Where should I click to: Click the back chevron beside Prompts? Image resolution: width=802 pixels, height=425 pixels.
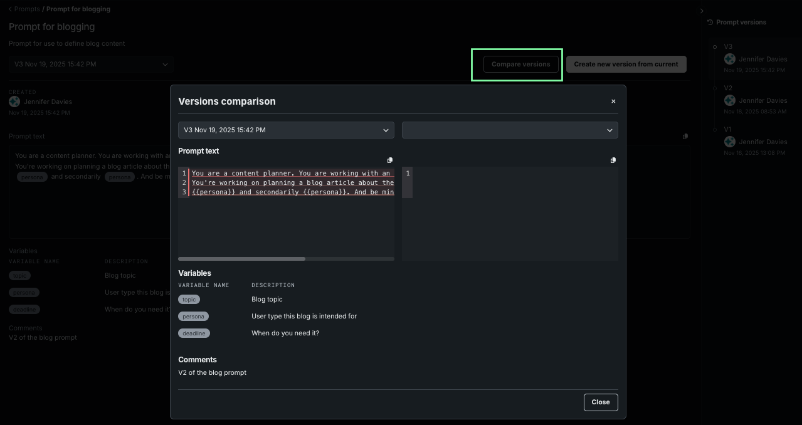point(10,9)
